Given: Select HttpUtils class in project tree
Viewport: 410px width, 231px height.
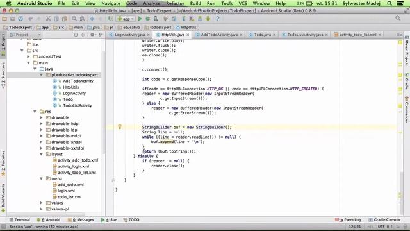Looking at the screenshot, I should tap(70, 87).
